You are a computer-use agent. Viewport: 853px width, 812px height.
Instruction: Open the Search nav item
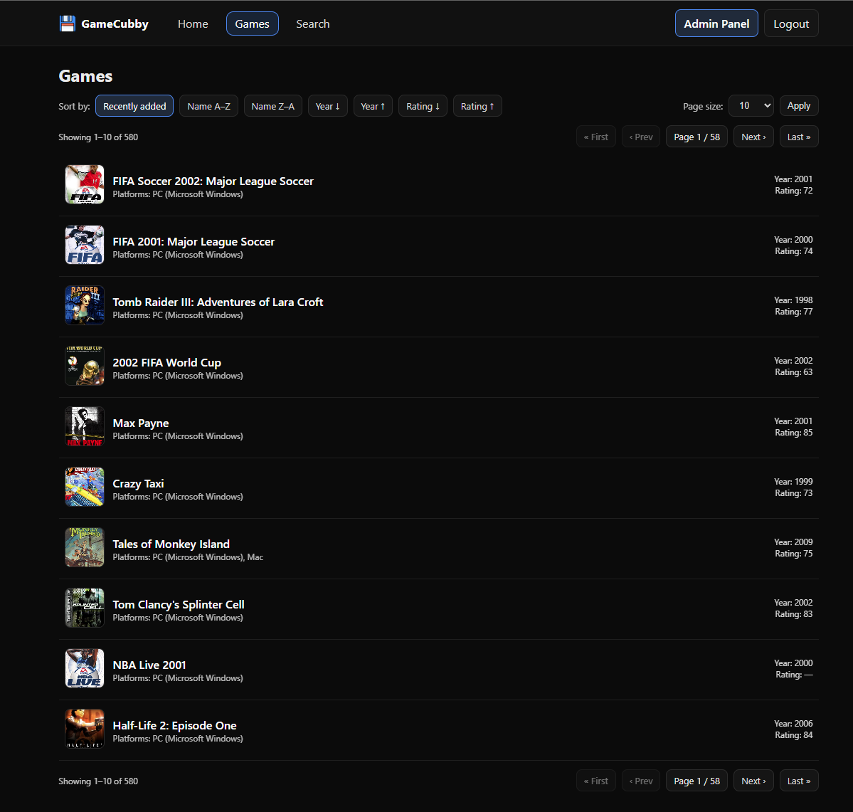click(313, 24)
